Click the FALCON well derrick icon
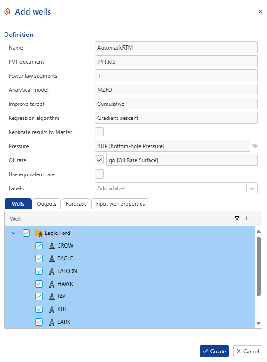Viewport: 267px width, 362px height. coord(52,271)
